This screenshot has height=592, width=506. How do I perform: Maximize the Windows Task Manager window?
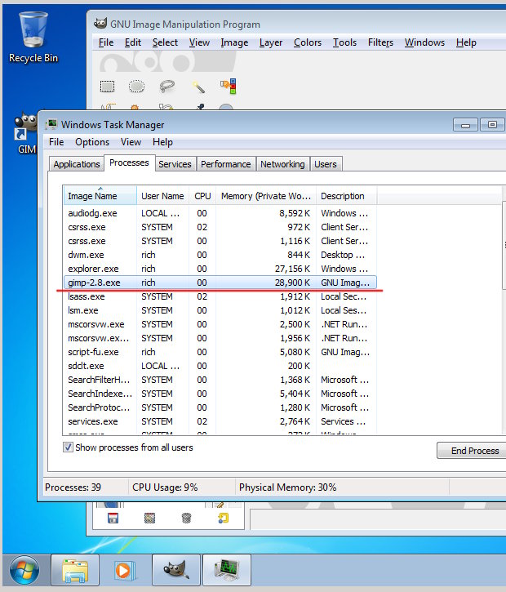point(492,125)
